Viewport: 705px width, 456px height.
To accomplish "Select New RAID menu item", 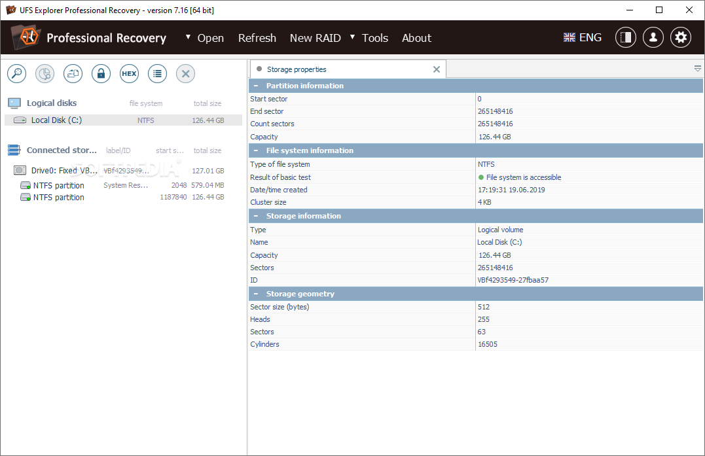I will (x=315, y=38).
